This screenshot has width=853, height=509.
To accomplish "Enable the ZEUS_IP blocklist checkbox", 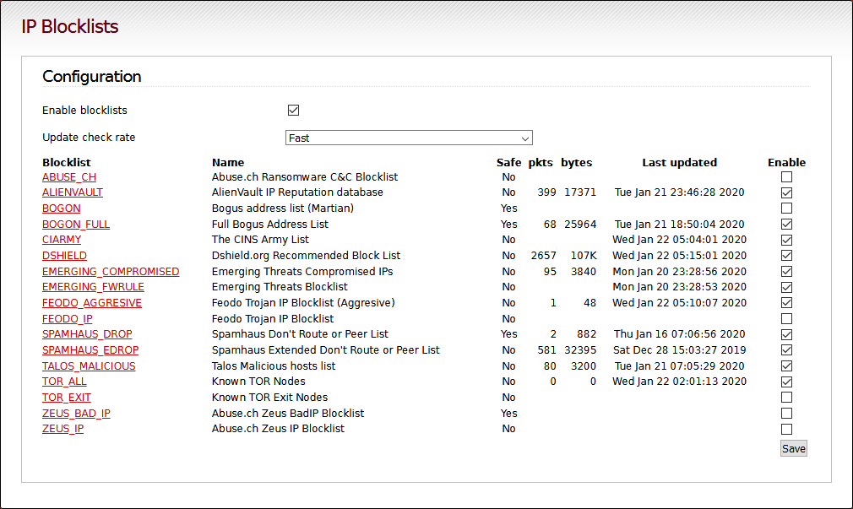I will pos(786,429).
